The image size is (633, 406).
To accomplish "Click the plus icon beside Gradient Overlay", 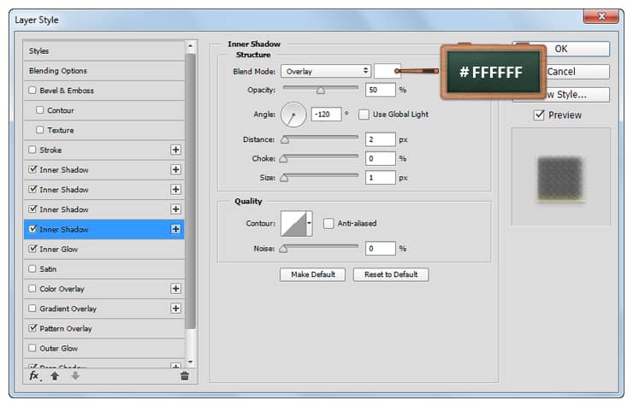I will coord(176,309).
